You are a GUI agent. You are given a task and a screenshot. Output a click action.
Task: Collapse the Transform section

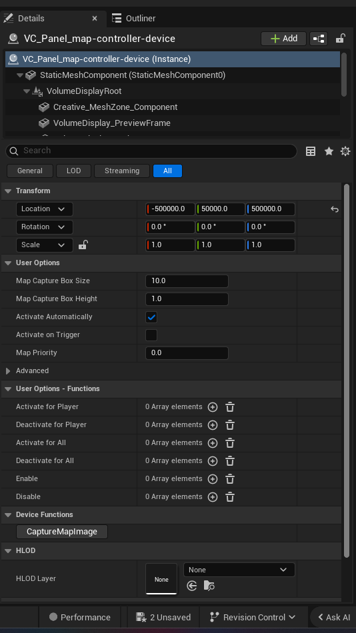[8, 191]
